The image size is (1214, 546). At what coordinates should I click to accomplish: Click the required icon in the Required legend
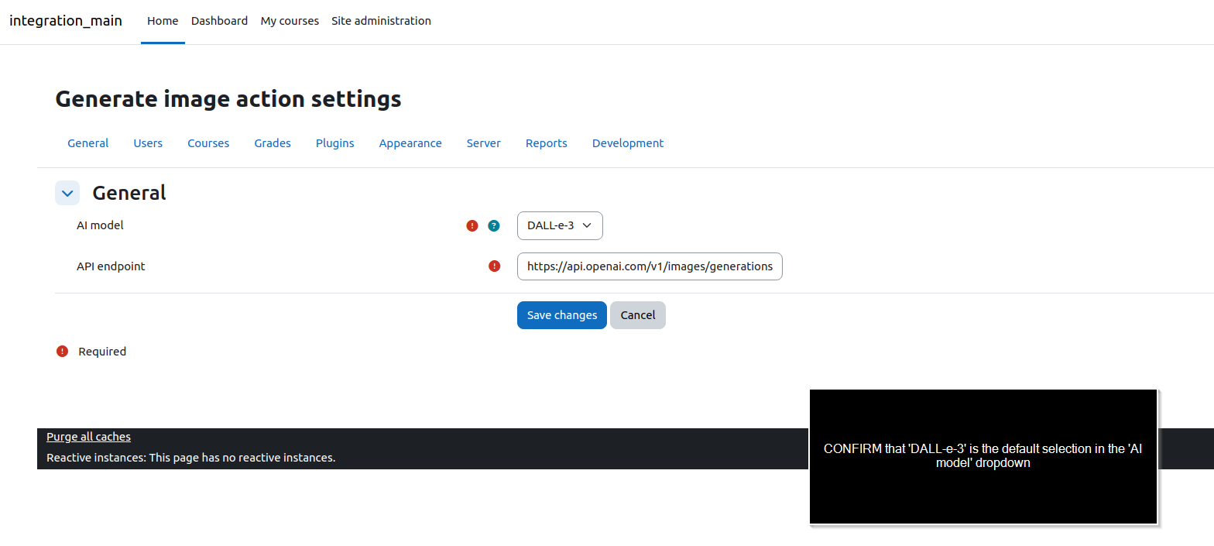coord(63,352)
